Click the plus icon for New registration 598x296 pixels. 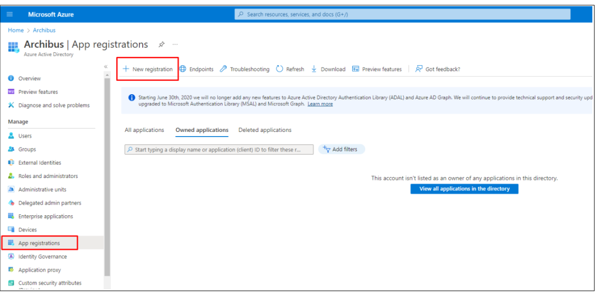126,69
